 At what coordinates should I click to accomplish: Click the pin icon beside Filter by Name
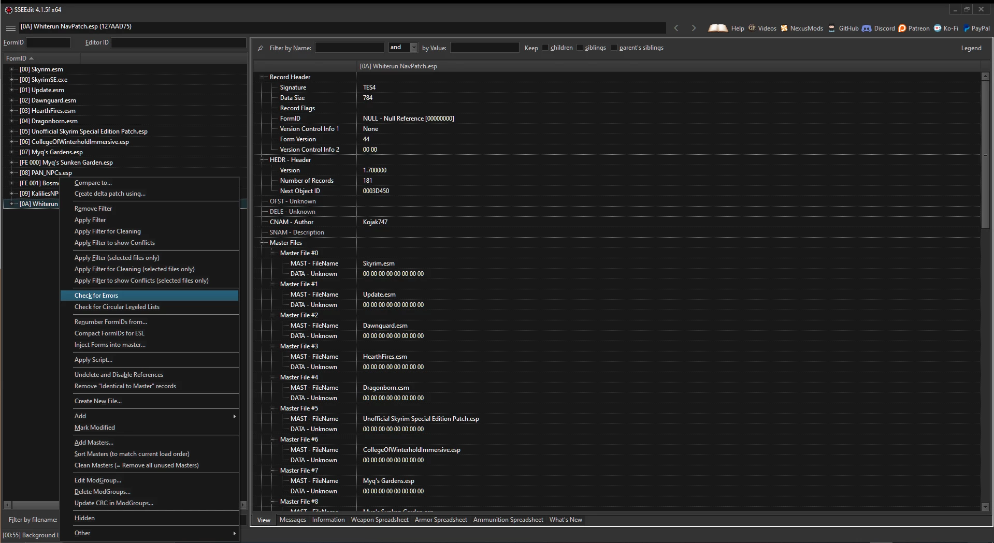click(261, 48)
